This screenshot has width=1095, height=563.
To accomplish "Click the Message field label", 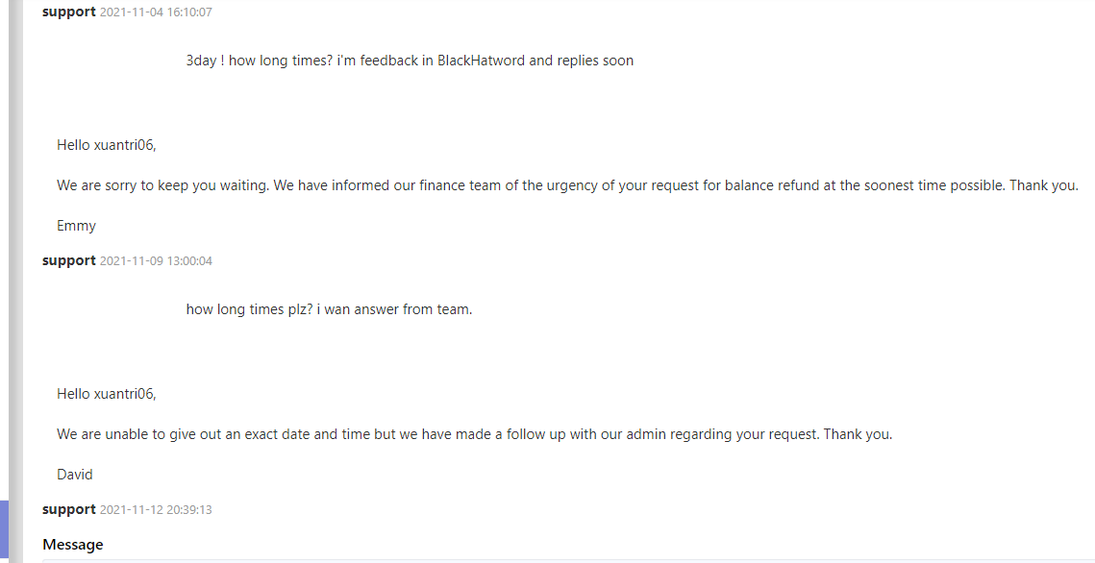I will point(73,545).
